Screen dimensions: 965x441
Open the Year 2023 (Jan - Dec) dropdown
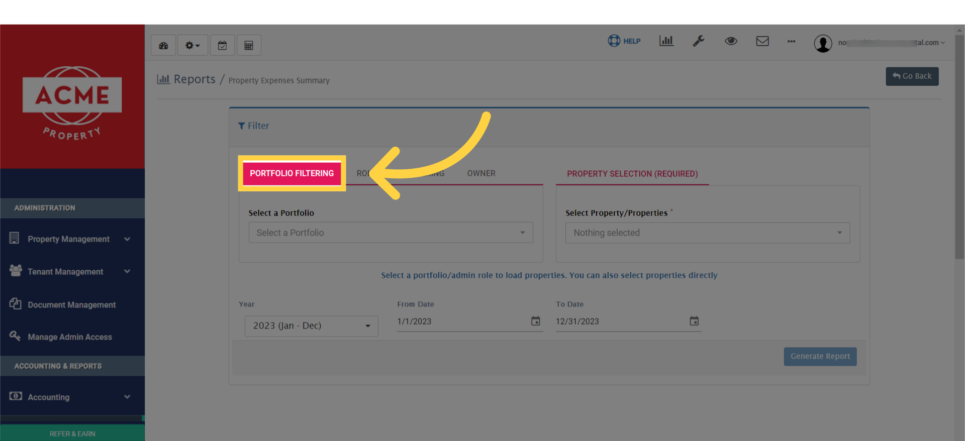pos(312,326)
